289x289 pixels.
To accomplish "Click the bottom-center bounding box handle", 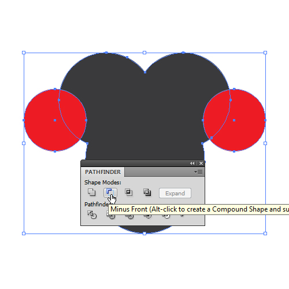I will [x=144, y=234].
